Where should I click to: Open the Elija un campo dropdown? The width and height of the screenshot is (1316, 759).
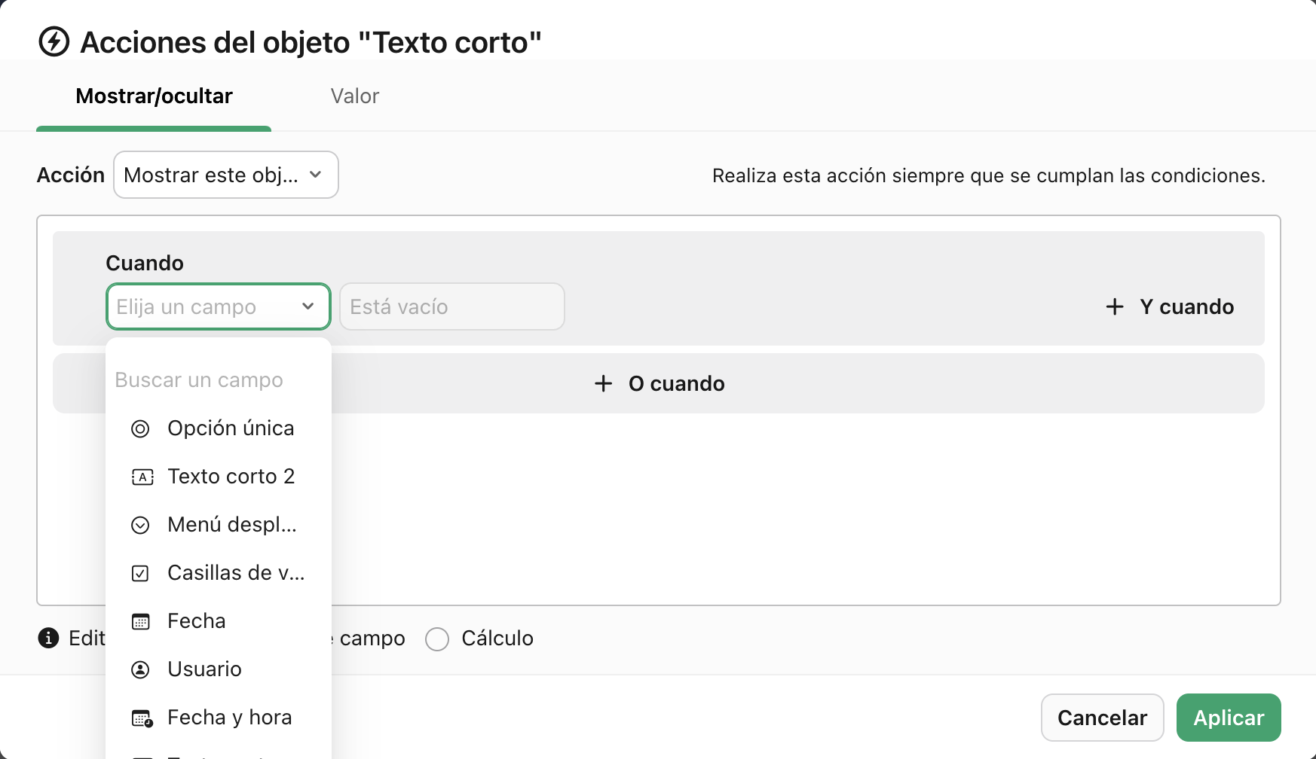pos(218,306)
